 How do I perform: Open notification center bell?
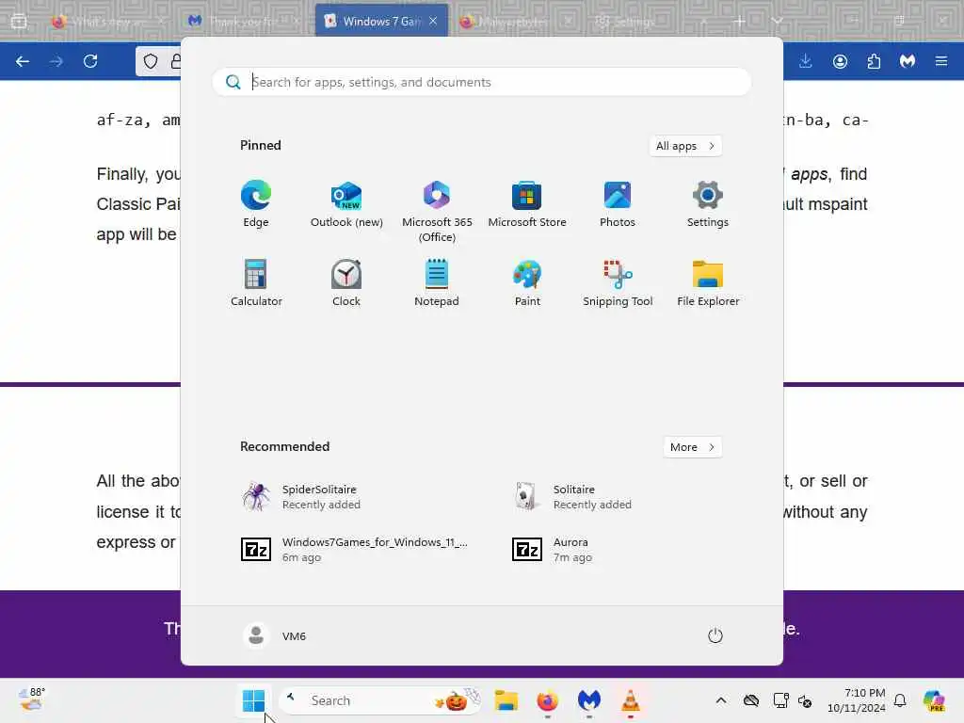click(x=900, y=700)
